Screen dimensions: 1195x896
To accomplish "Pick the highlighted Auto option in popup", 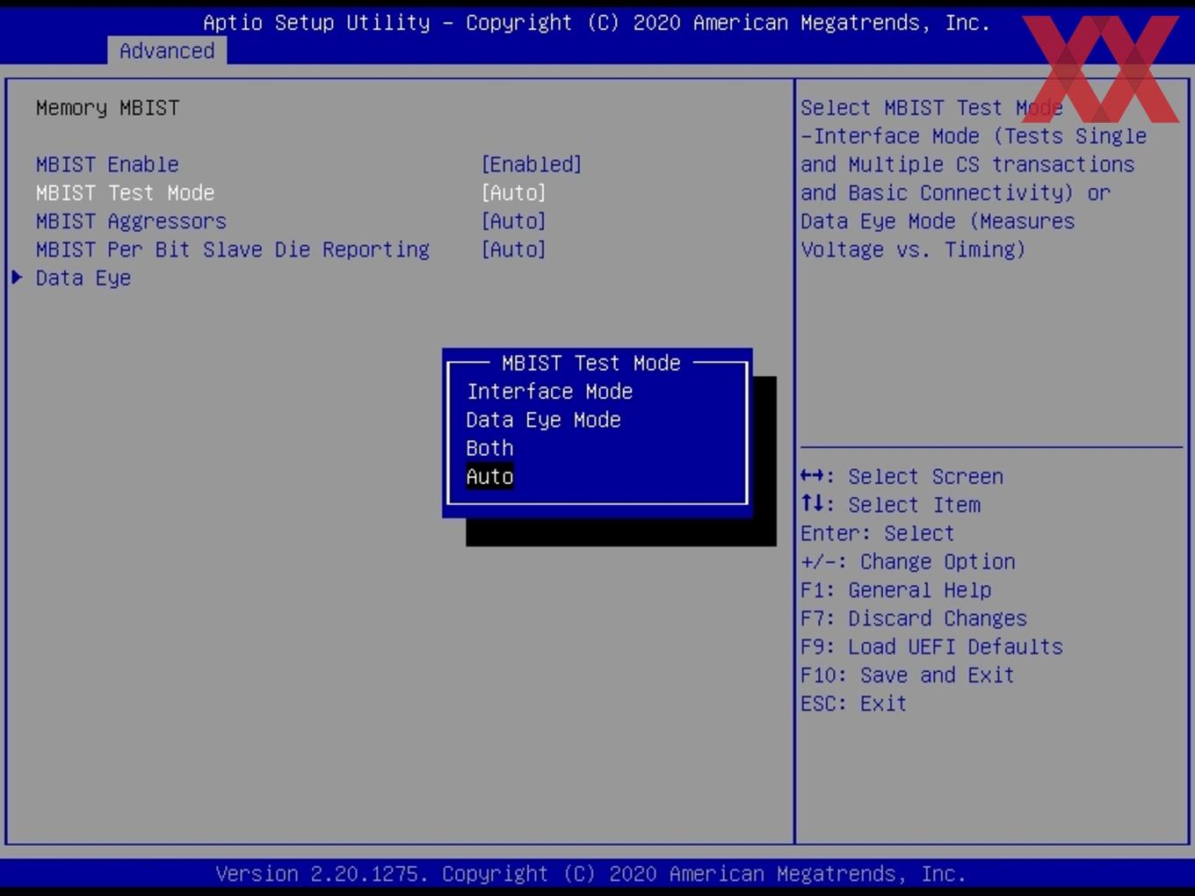I will 489,476.
